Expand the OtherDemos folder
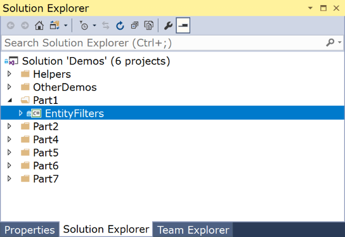This screenshot has width=345, height=237. click(x=10, y=87)
